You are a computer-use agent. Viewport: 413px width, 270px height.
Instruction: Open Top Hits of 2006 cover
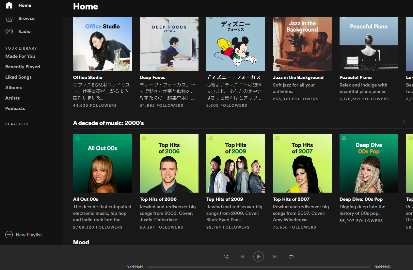click(169, 163)
